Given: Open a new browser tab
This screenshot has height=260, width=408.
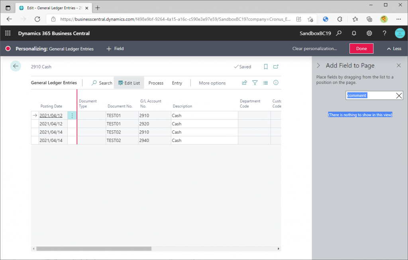Looking at the screenshot, I should pos(98,8).
